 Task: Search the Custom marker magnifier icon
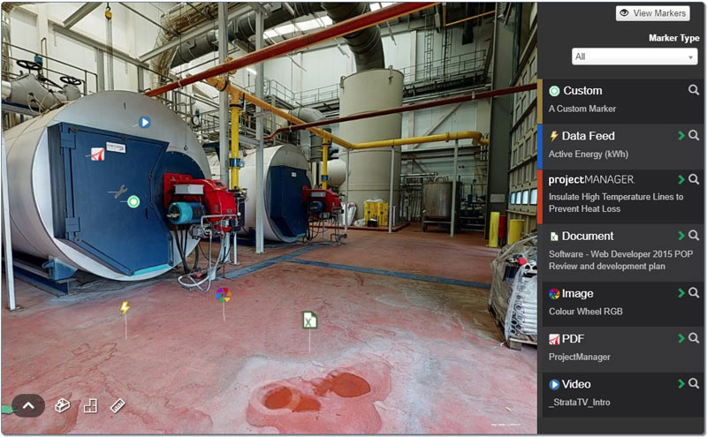pyautogui.click(x=694, y=90)
